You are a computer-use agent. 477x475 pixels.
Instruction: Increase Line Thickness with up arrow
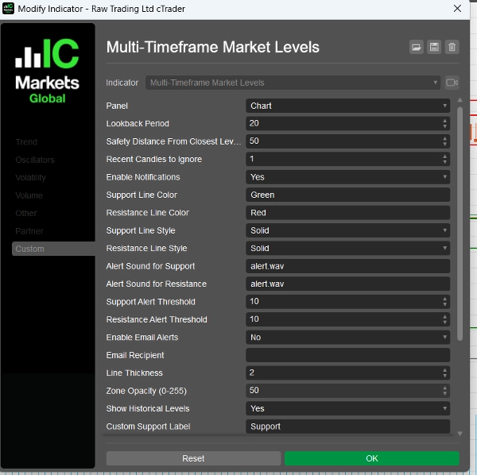444,370
